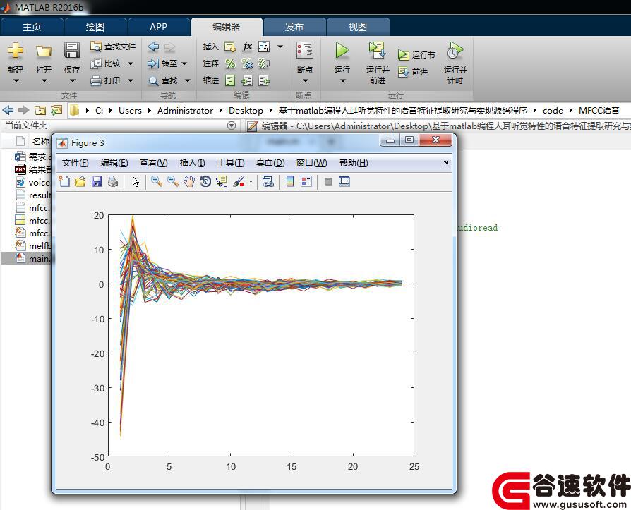Click Administrator in the address path

point(185,110)
